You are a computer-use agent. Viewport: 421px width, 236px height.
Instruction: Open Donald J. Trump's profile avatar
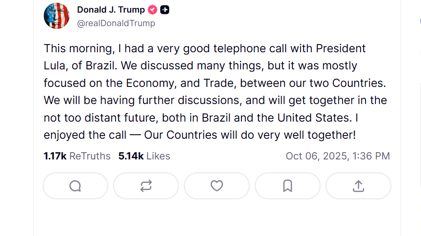(x=56, y=16)
